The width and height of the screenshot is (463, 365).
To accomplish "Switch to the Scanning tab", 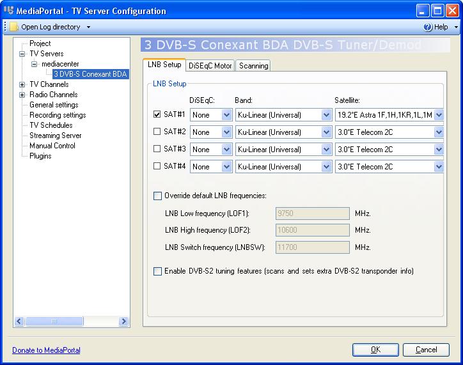I will coord(253,65).
